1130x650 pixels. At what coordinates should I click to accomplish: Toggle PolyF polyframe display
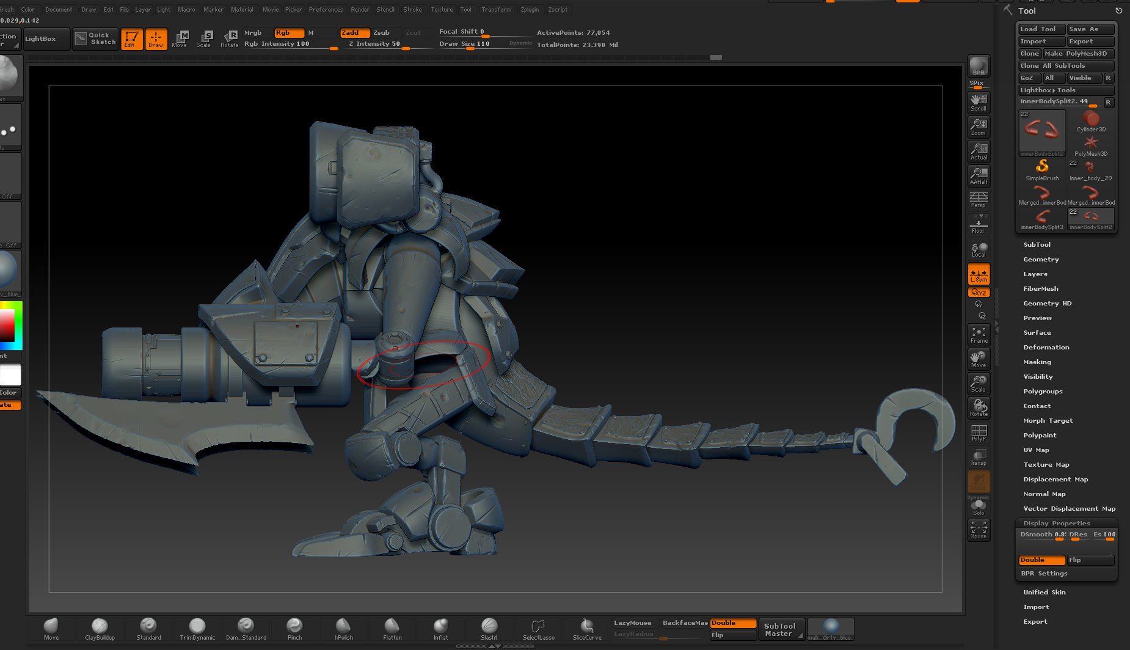pos(979,433)
